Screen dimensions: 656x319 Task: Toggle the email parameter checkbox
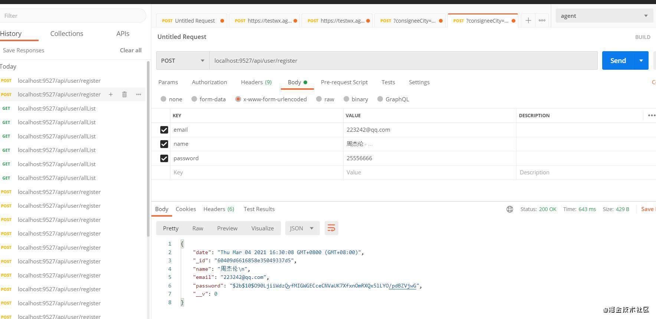coord(164,130)
